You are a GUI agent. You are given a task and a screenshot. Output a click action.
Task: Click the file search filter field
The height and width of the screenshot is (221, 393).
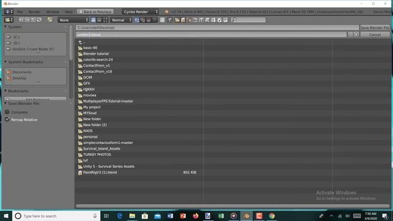pyautogui.click(x=248, y=20)
